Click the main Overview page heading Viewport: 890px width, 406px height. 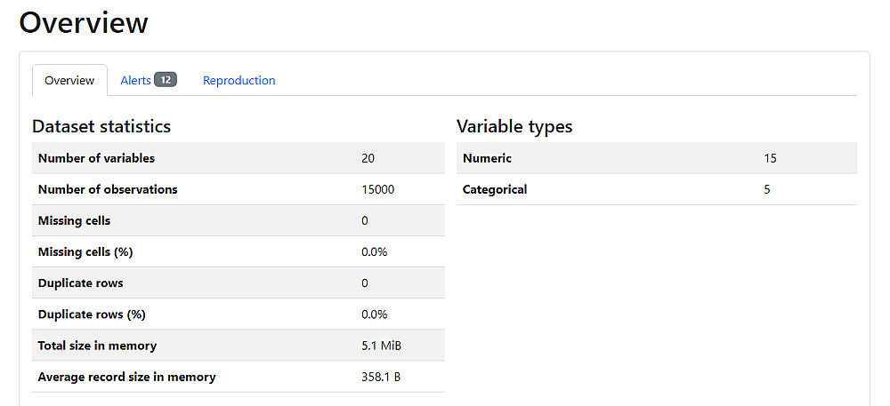click(84, 22)
